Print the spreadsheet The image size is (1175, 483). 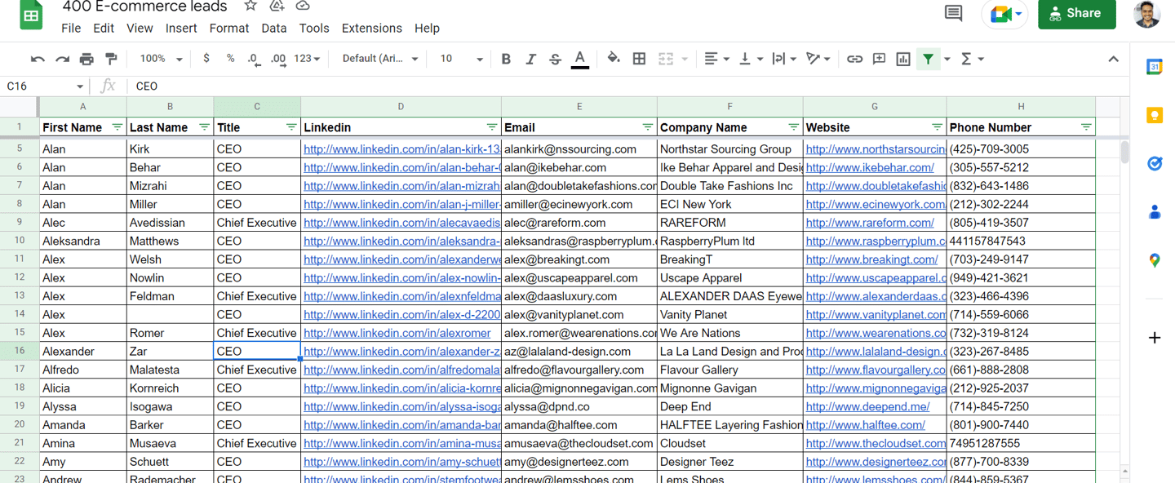click(86, 59)
